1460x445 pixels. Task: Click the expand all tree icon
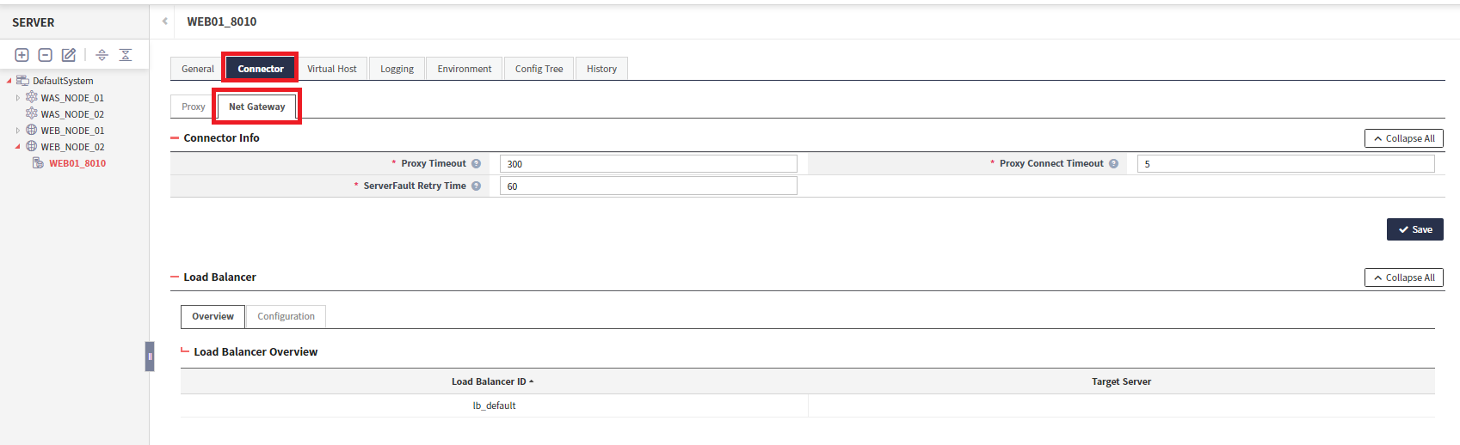(x=102, y=55)
